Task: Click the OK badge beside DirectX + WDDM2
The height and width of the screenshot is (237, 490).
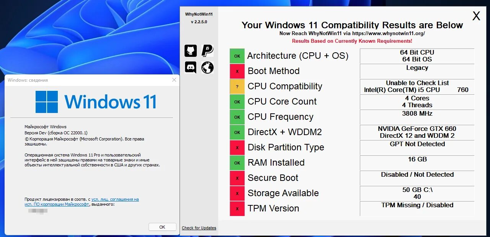Action: coord(237,132)
